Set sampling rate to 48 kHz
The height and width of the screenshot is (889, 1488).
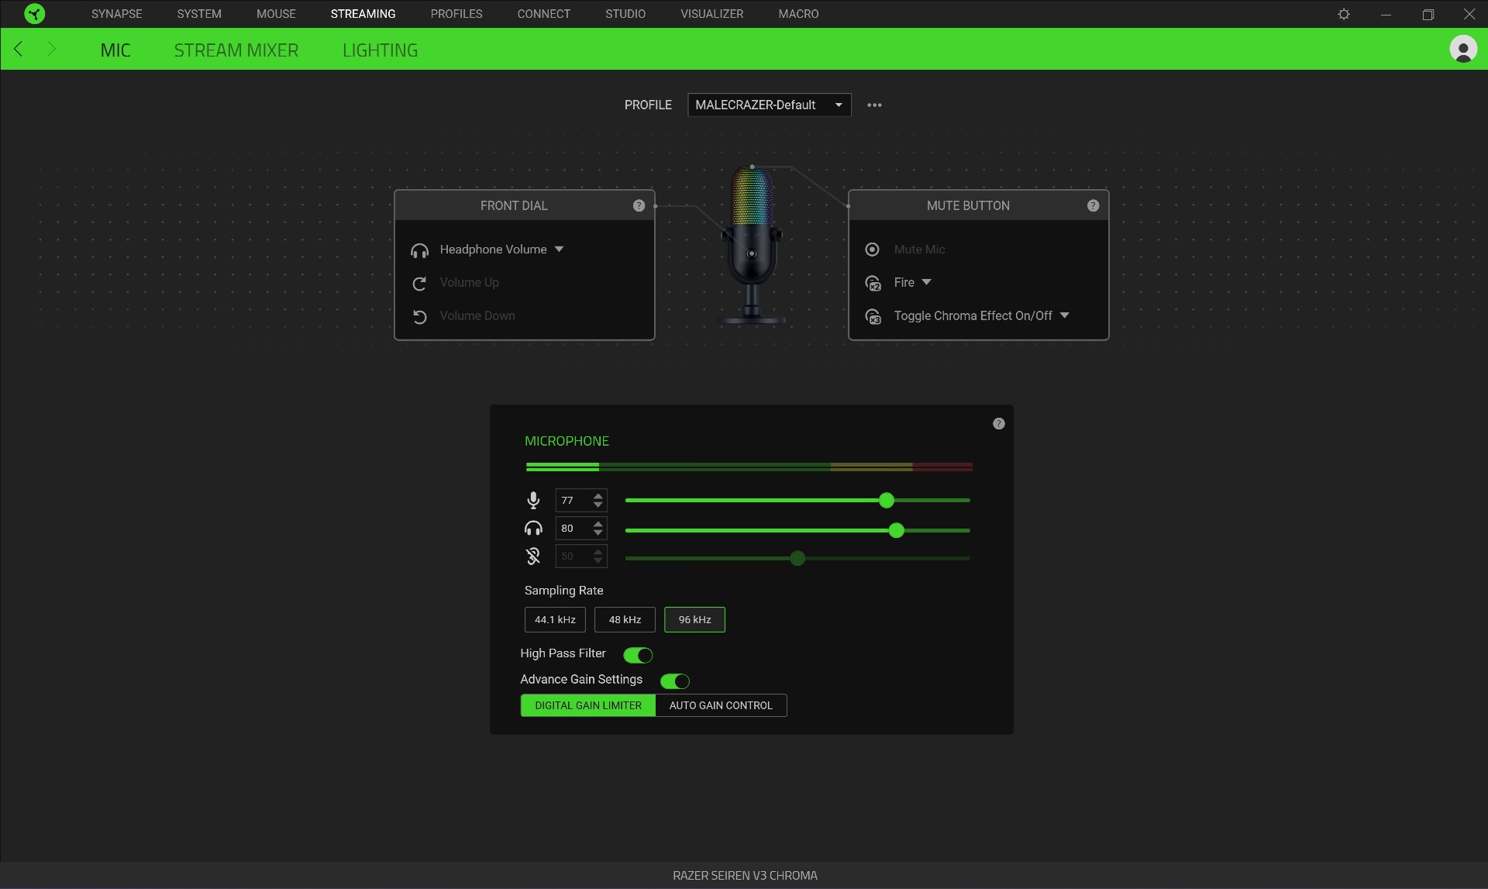625,619
